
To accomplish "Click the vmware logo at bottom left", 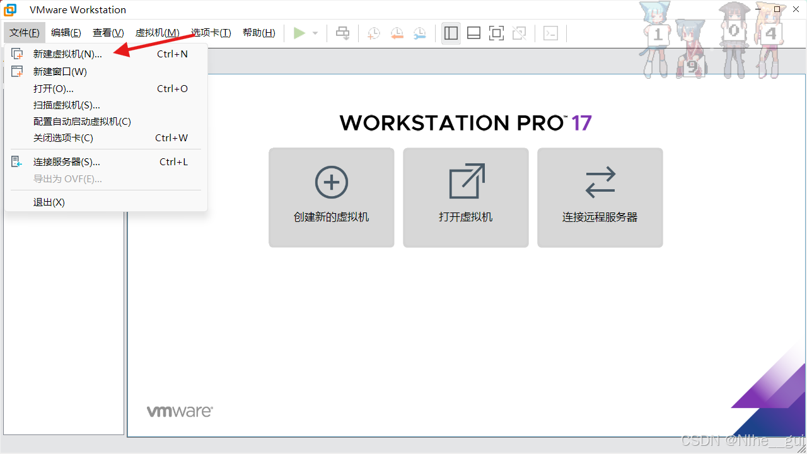I will tap(180, 412).
